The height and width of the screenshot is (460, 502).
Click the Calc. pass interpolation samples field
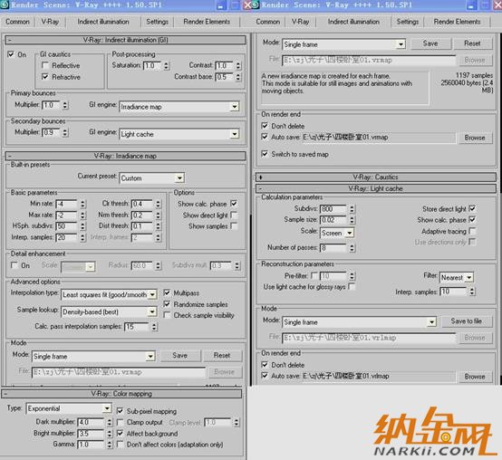pyautogui.click(x=137, y=327)
